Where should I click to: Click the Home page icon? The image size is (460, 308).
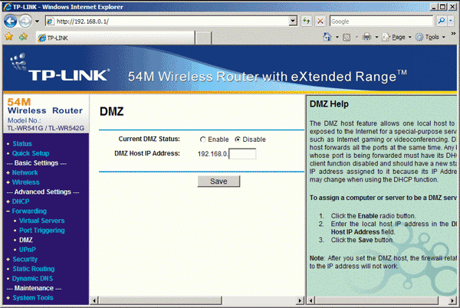click(x=327, y=37)
